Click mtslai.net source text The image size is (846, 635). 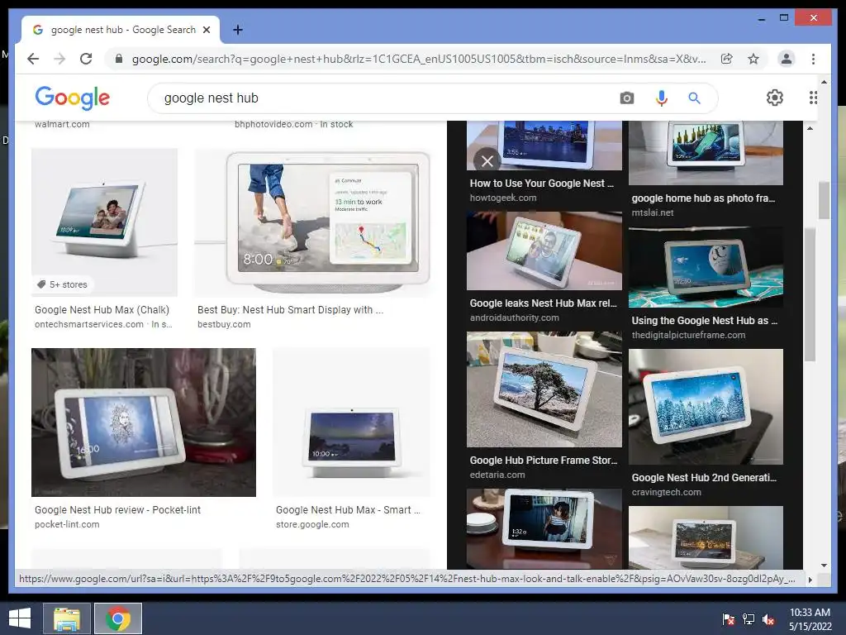[653, 212]
